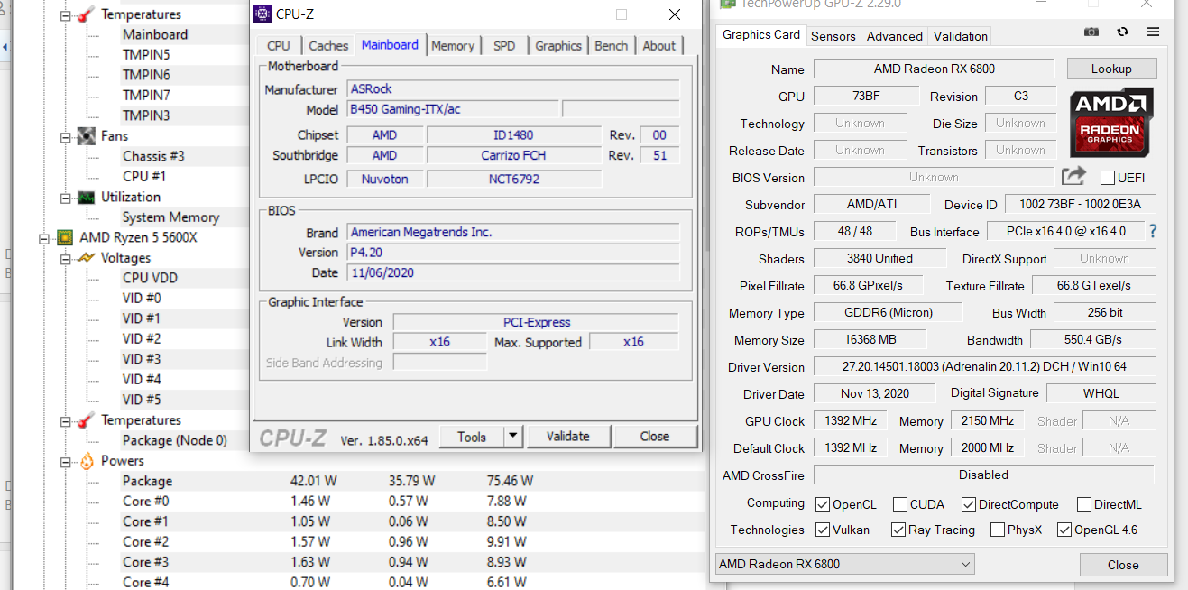Collapse the Fans tree node
This screenshot has width=1188, height=590.
point(66,136)
